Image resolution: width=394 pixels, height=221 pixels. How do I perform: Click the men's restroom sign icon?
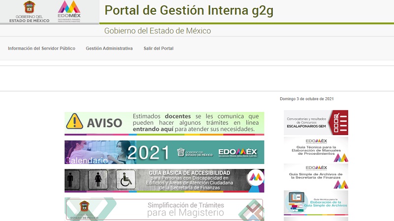point(70,179)
